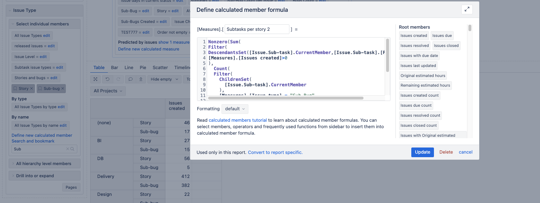
Task: Click the fullscreen icon in the table toolbar
Action: (95, 79)
